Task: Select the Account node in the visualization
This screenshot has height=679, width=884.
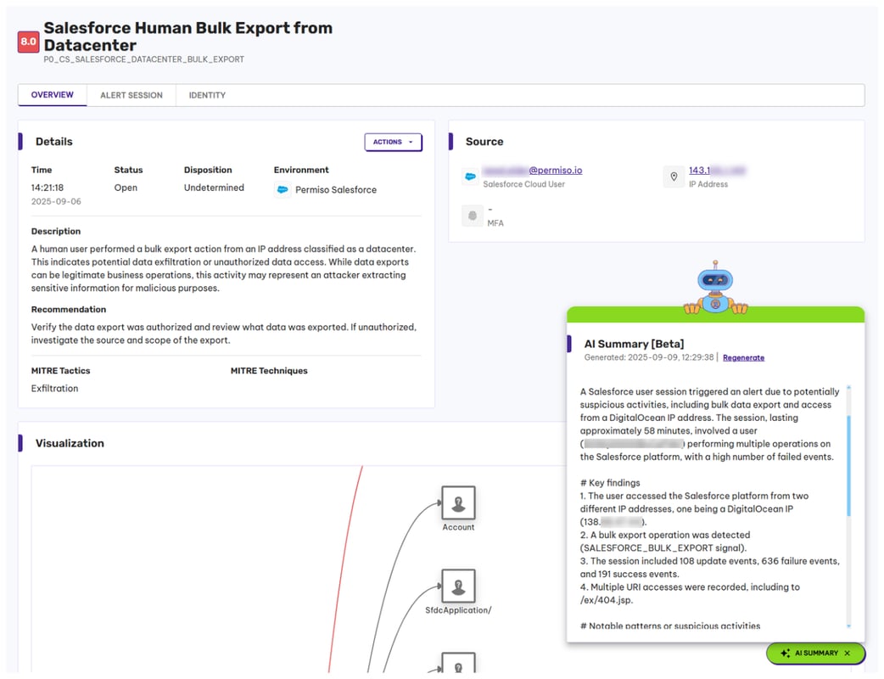Action: point(458,502)
